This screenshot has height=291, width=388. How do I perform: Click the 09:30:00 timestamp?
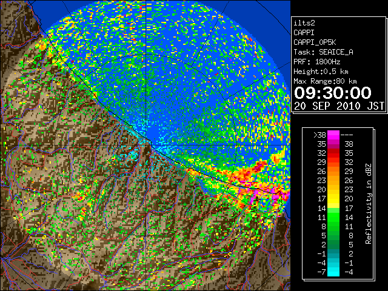(x=333, y=93)
